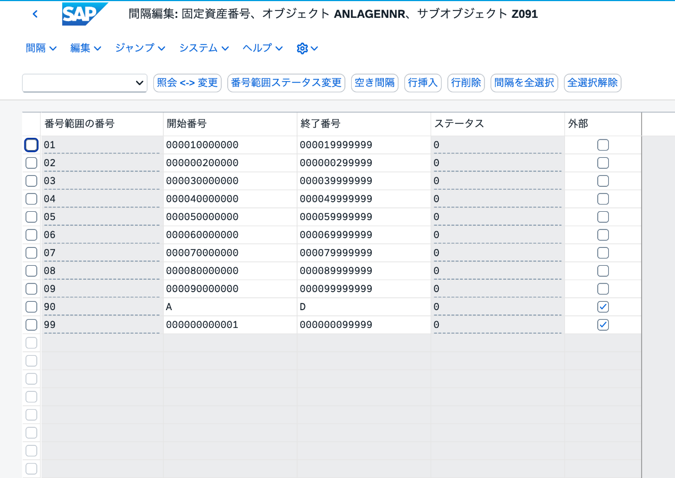Open the 編集 menu
Viewport: 675px width, 478px height.
pyautogui.click(x=86, y=48)
